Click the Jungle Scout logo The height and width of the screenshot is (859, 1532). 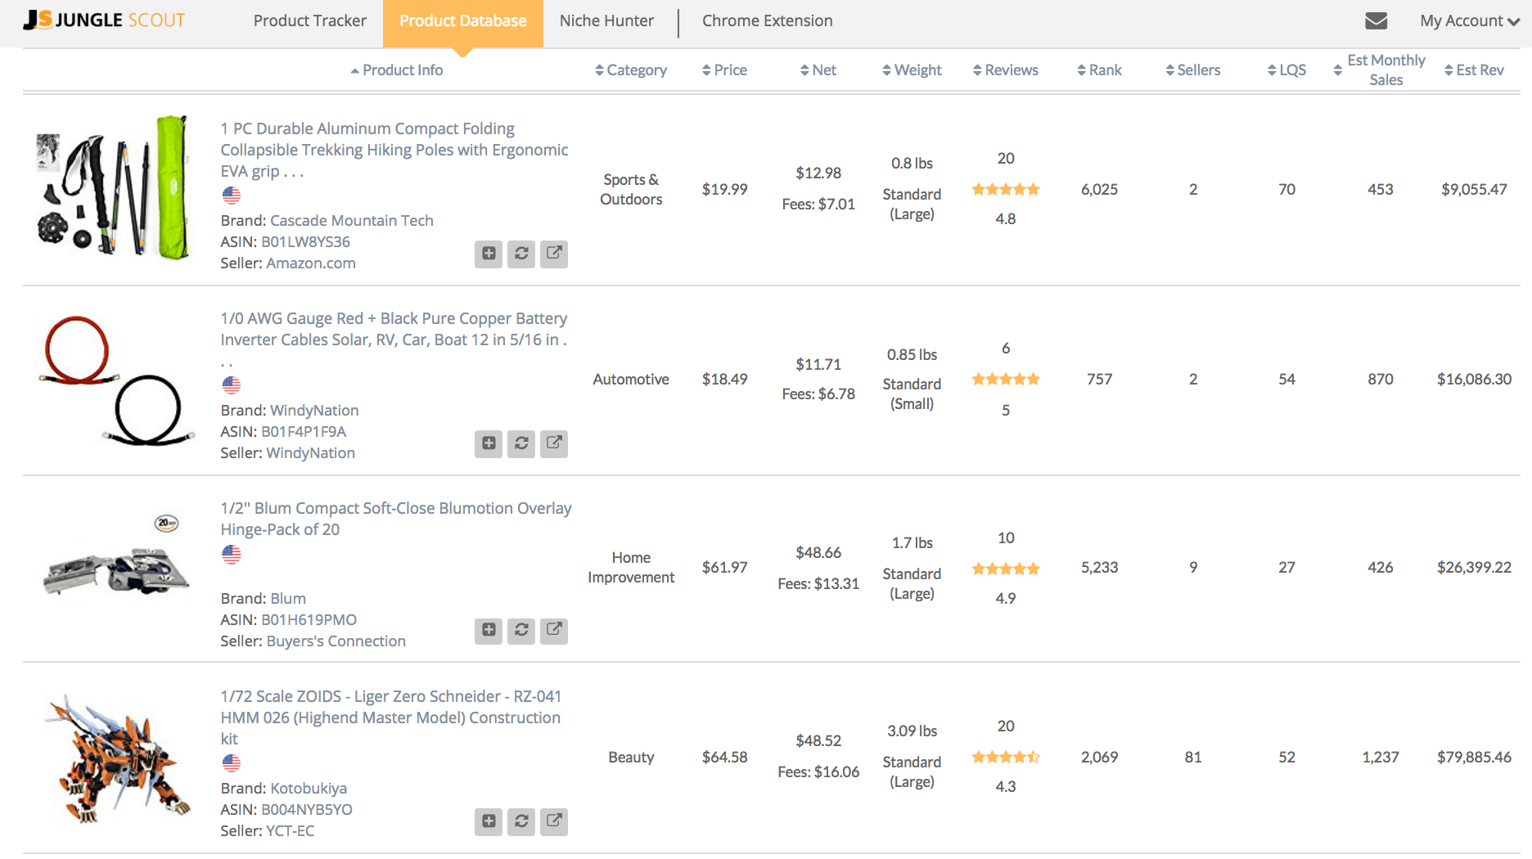click(105, 20)
